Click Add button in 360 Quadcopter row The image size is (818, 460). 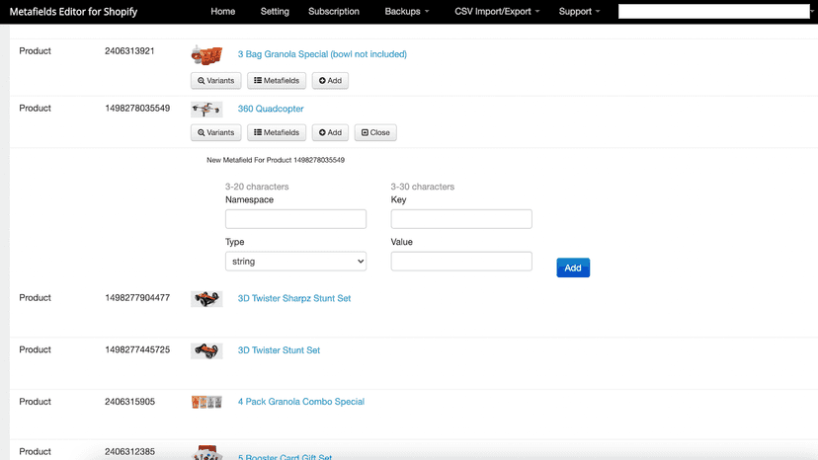pyautogui.click(x=330, y=132)
